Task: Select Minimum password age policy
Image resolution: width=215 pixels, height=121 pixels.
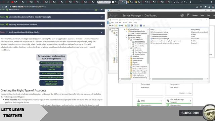Action: click(160, 37)
